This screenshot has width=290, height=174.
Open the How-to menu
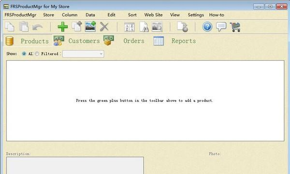coord(217,15)
